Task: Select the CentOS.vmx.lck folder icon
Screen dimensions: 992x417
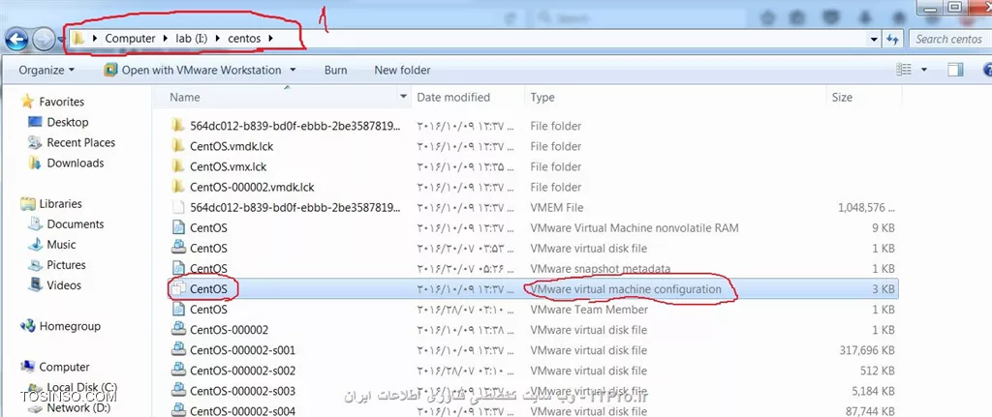Action: [178, 166]
